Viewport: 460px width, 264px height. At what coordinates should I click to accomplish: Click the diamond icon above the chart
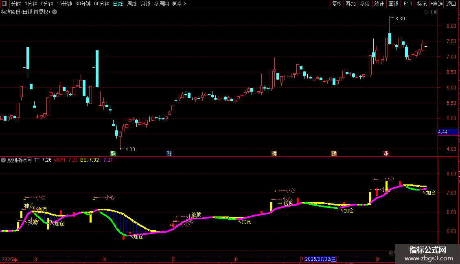click(426, 12)
